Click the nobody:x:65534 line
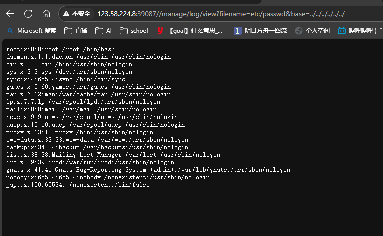 click(x=108, y=177)
